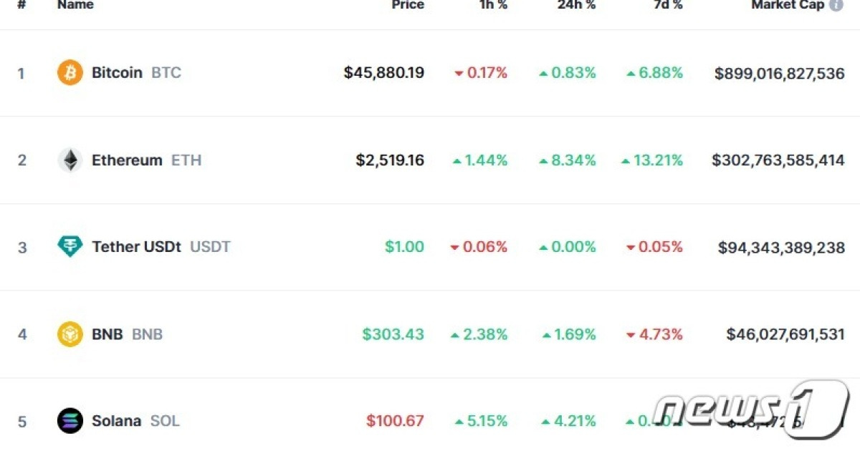860x451 pixels.
Task: Select the BNB coin icon
Action: click(x=70, y=334)
